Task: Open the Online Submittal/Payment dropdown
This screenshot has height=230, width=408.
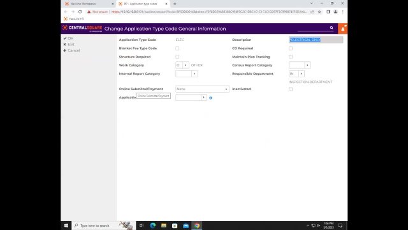Action: pyautogui.click(x=202, y=89)
